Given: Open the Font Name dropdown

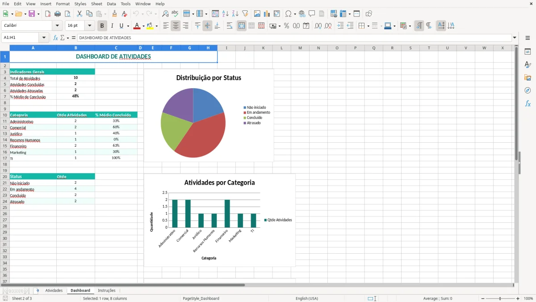Looking at the screenshot, I should coord(58,26).
